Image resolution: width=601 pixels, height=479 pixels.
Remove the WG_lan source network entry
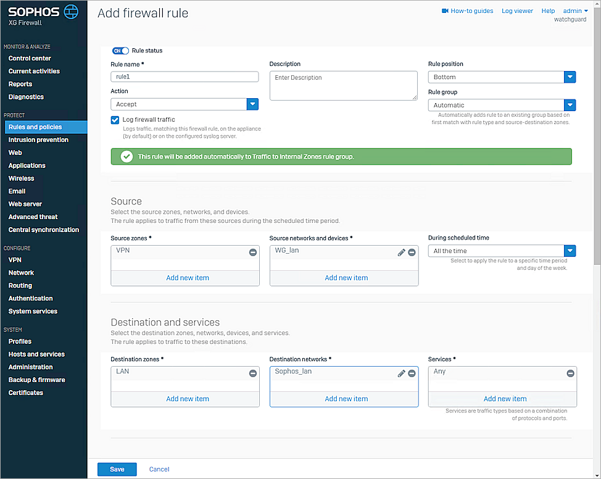click(x=412, y=252)
